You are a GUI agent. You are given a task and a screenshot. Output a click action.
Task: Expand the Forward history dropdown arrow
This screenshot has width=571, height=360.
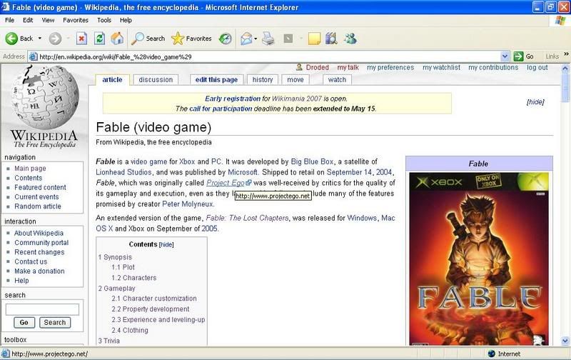pos(68,39)
